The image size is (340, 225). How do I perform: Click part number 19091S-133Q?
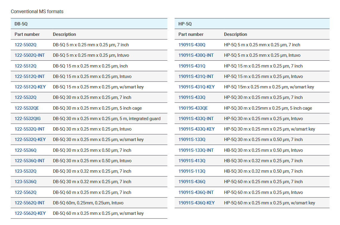[x=192, y=140]
